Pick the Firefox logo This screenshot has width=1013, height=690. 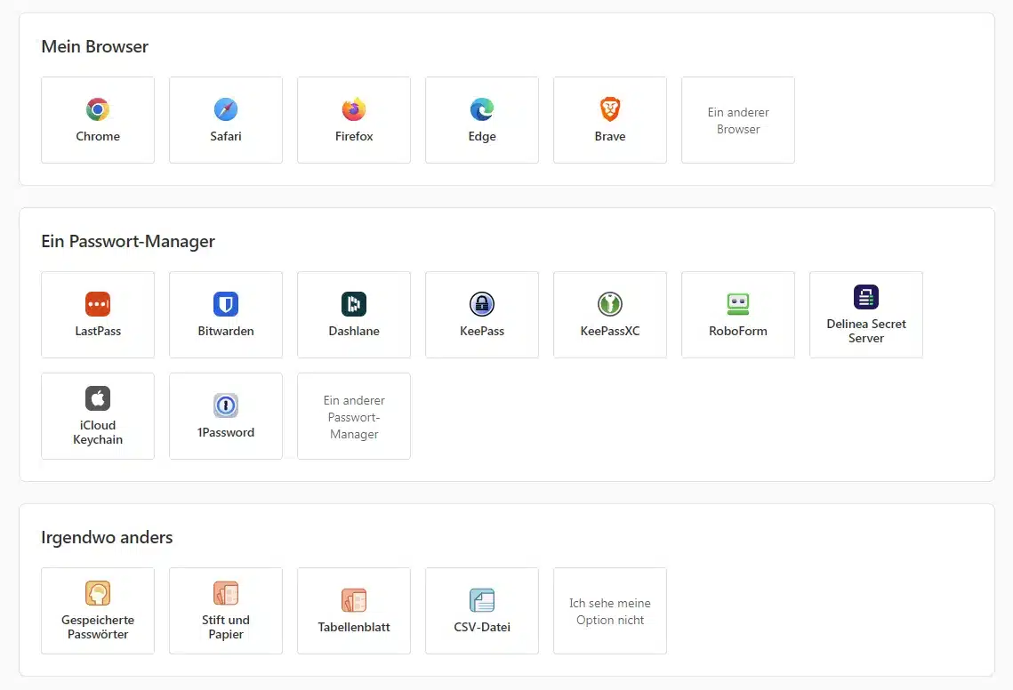click(353, 109)
